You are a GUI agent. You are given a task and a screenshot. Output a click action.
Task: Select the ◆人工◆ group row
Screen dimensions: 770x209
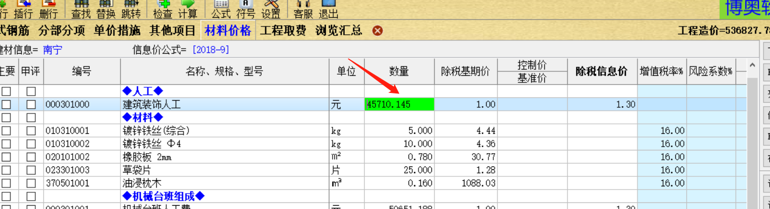pyautogui.click(x=142, y=91)
